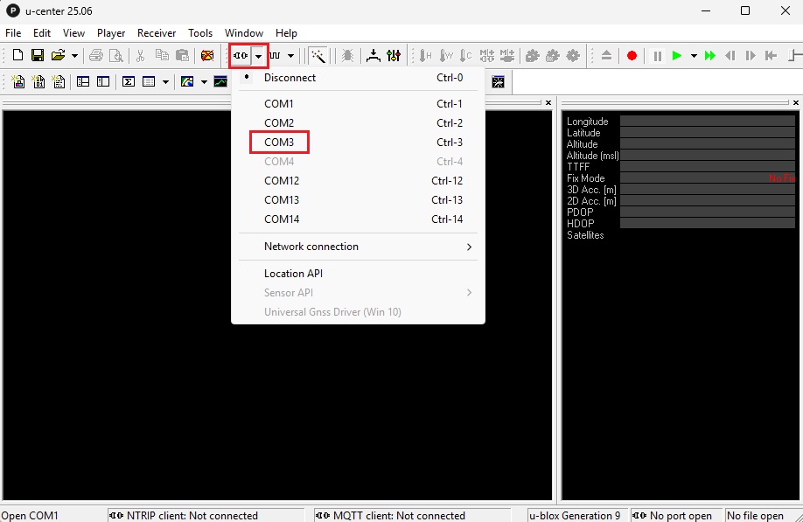Open the baudrate dropdown arrow
The width and height of the screenshot is (803, 522).
click(x=290, y=56)
